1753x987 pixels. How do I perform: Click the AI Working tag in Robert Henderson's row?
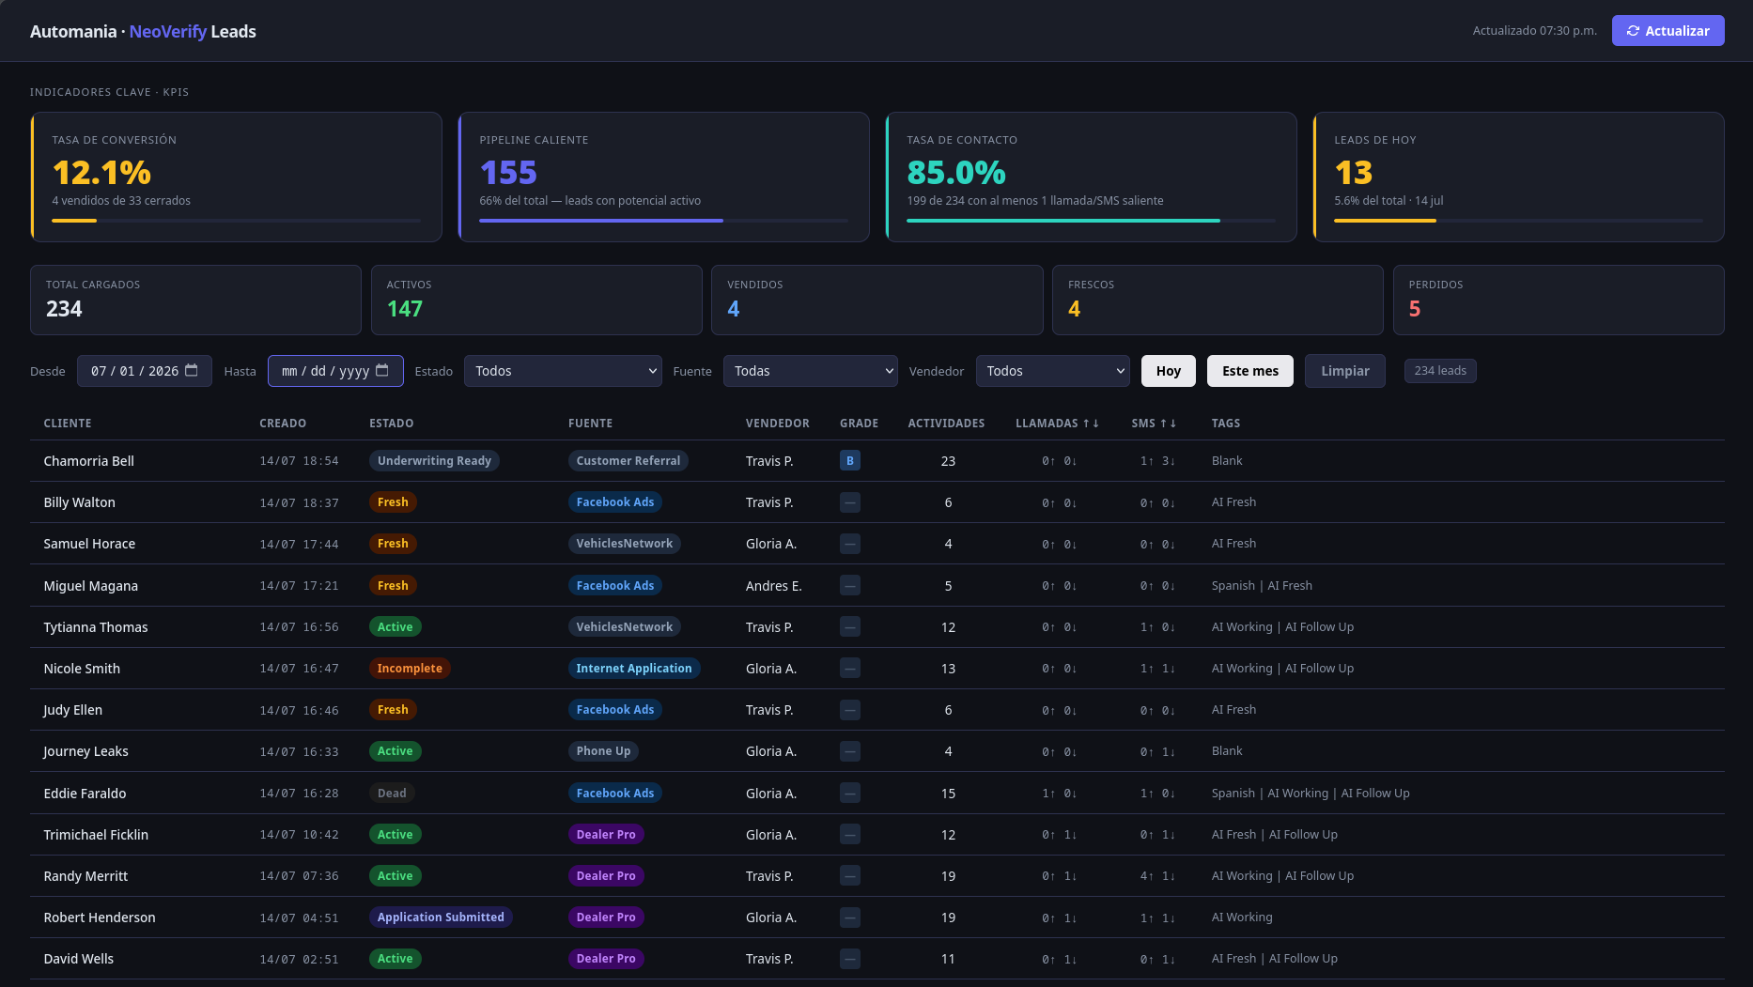pos(1242,918)
